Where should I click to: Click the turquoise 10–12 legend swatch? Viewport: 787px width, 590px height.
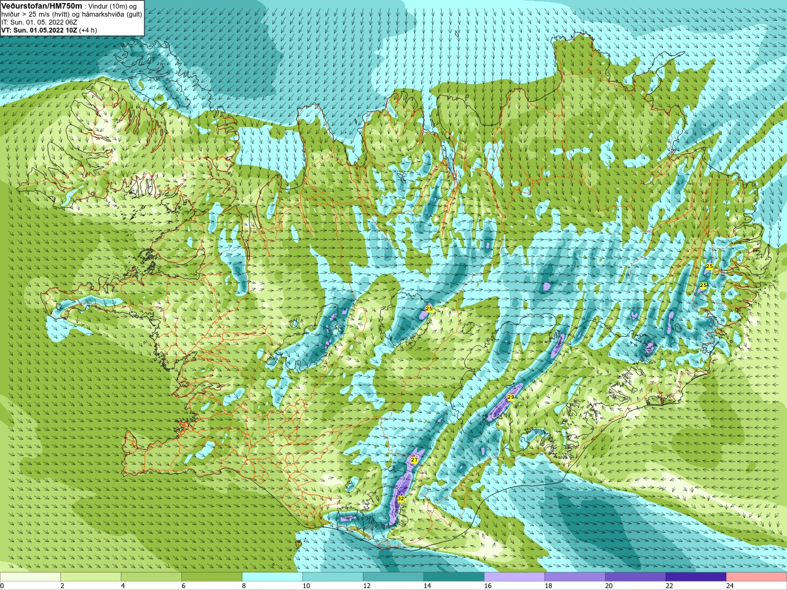[333, 576]
